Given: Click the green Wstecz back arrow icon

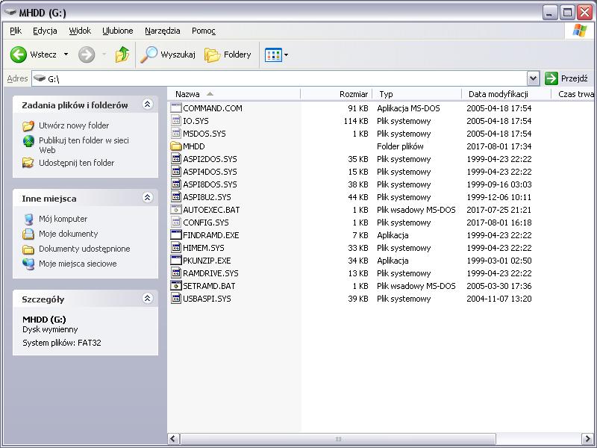Looking at the screenshot, I should point(18,55).
